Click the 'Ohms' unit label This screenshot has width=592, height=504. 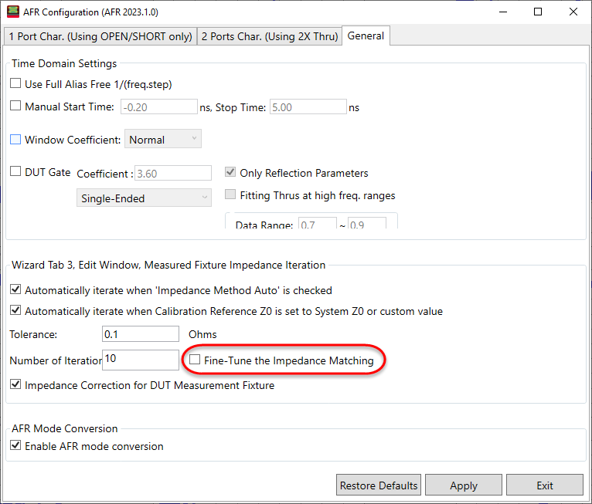[202, 334]
